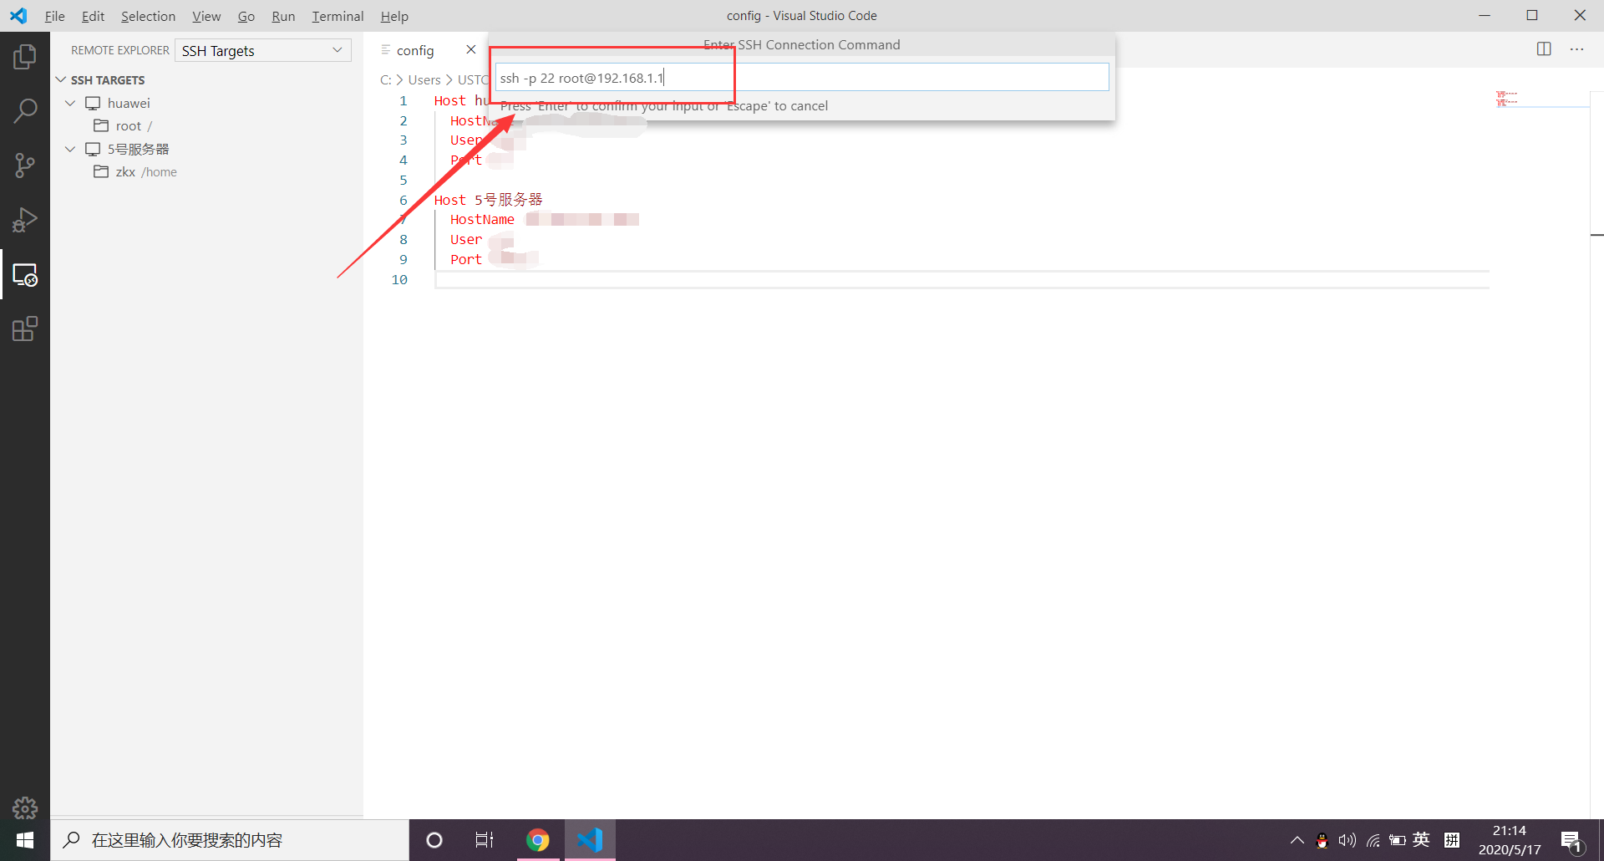Click the 'Host 5号服务器' text in editor
The image size is (1604, 861).
coord(488,200)
